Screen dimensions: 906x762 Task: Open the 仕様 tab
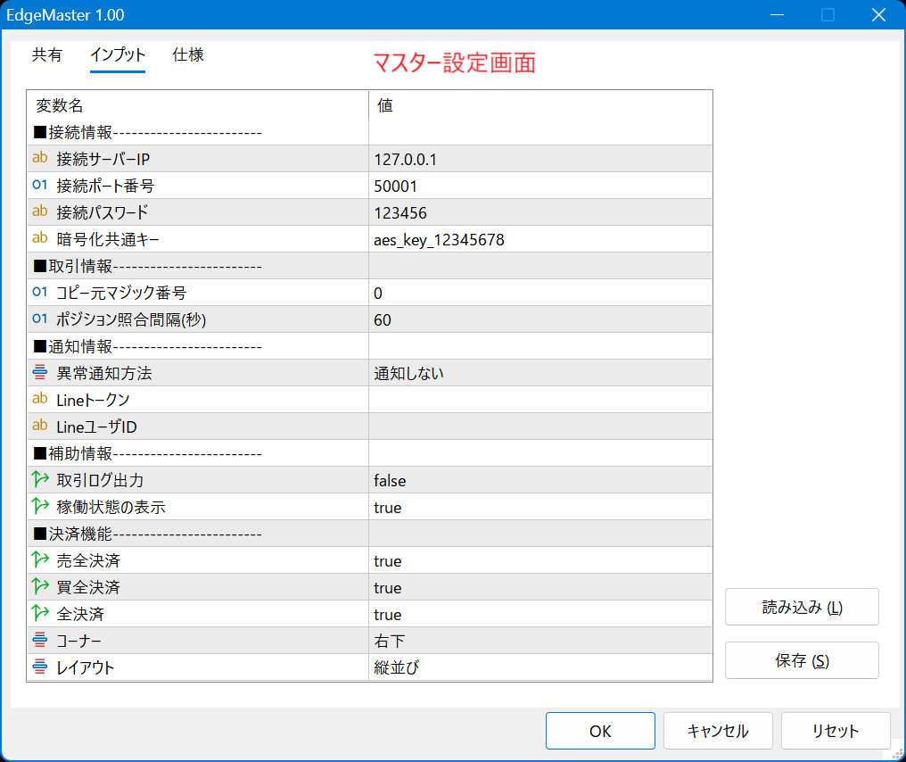[x=188, y=55]
